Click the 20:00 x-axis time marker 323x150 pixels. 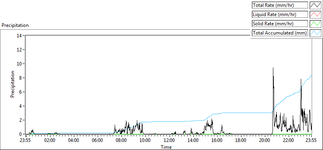coord(264,141)
